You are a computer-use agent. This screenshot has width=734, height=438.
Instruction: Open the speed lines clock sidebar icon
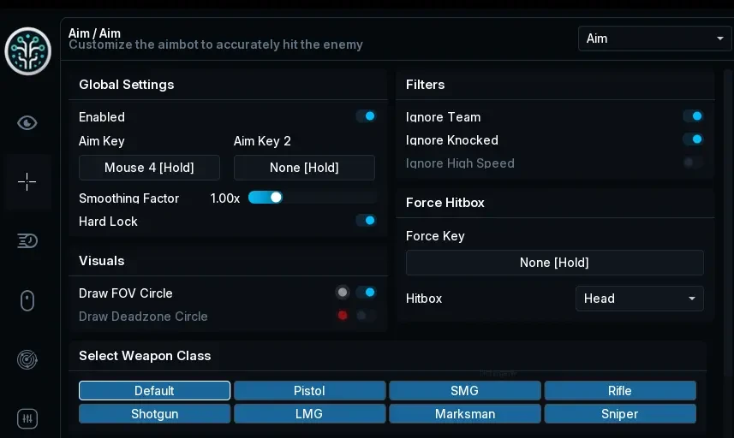click(x=27, y=240)
